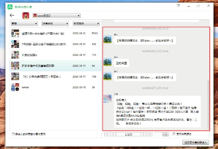The height and width of the screenshot is (149, 218).
Task: Click the red account avatar icon
Action: pyautogui.click(x=26, y=16)
